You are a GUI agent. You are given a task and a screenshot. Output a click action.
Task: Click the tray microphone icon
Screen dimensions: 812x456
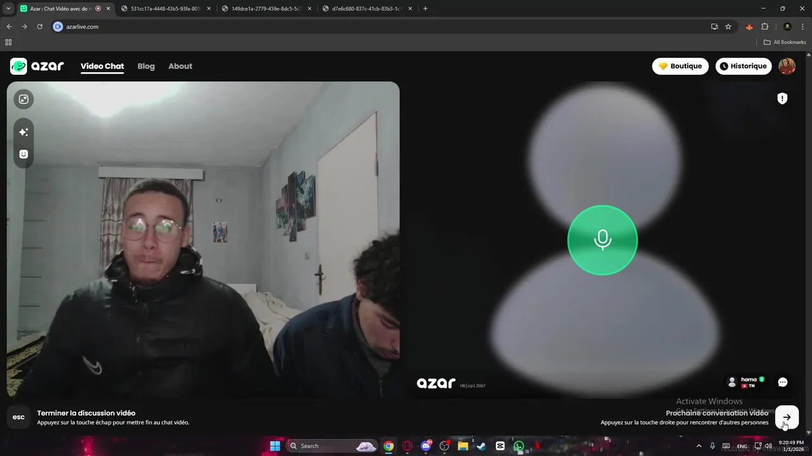point(712,446)
